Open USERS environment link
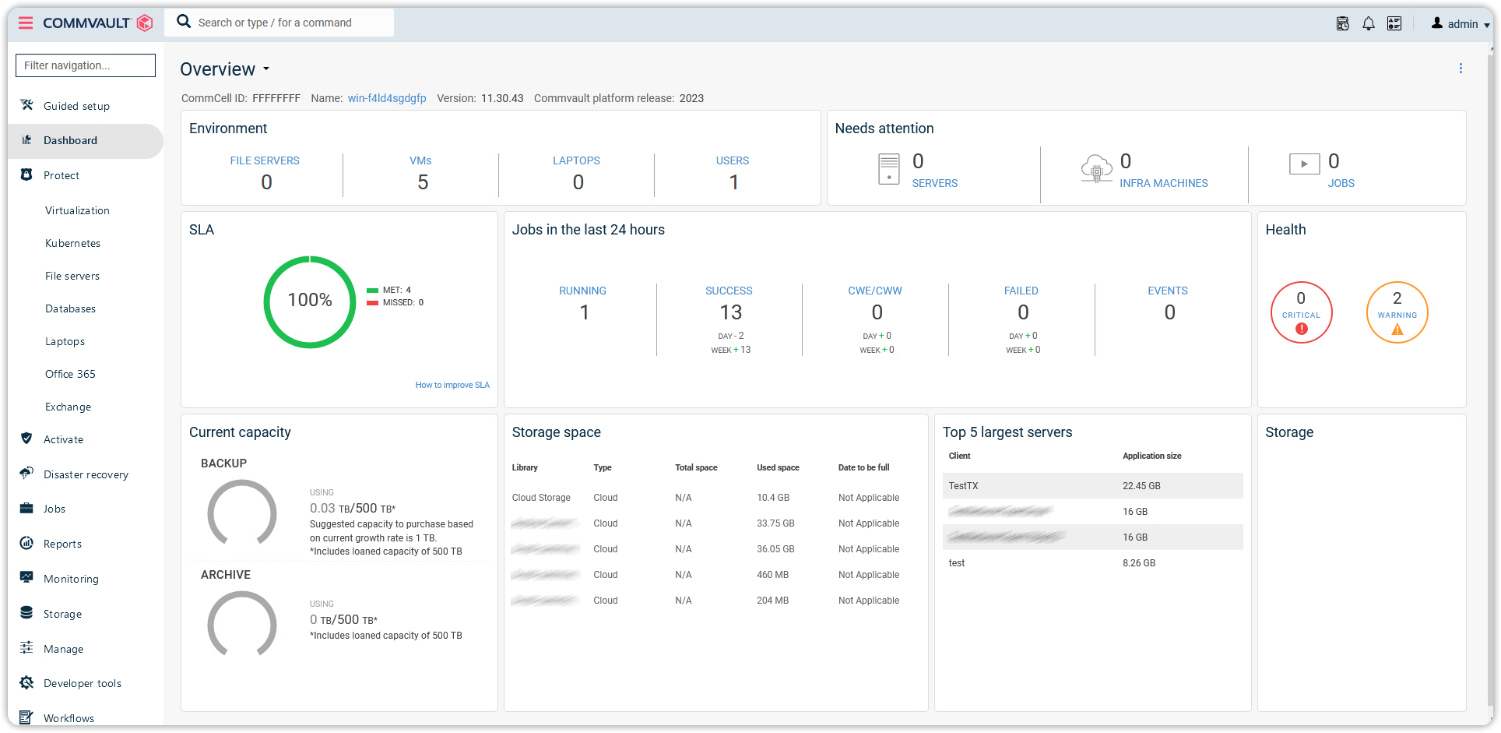This screenshot has height=733, width=1501. click(x=733, y=160)
